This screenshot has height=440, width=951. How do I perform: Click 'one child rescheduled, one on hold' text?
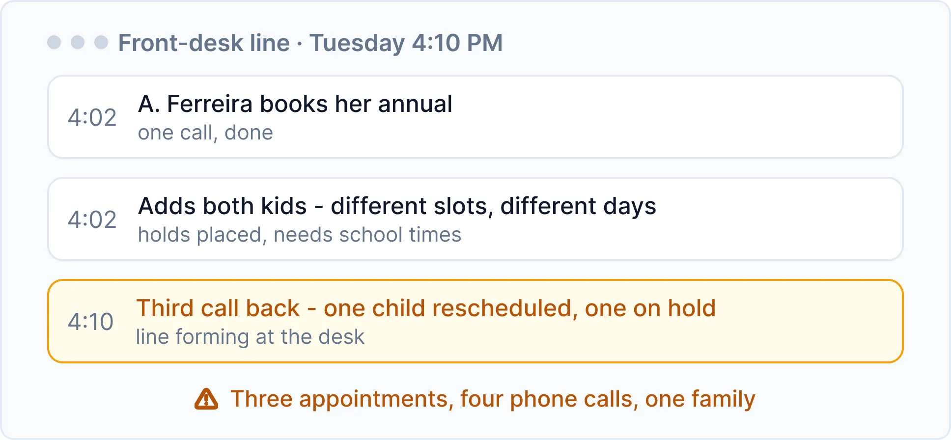coord(519,308)
